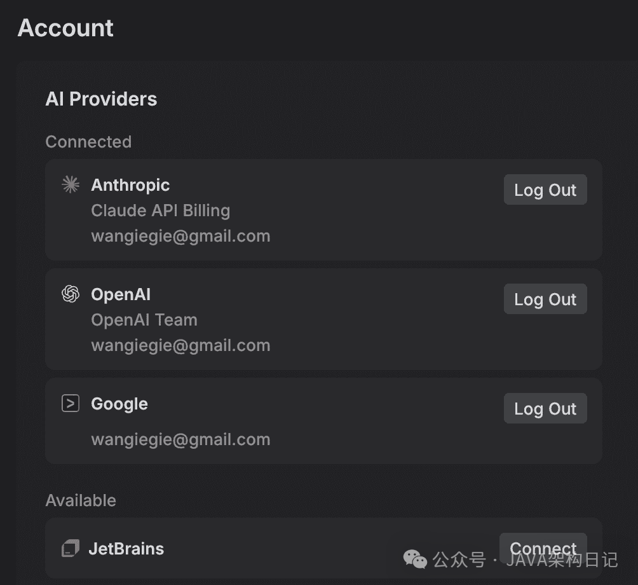
Task: Click the Google terminal-style icon
Action: point(70,403)
